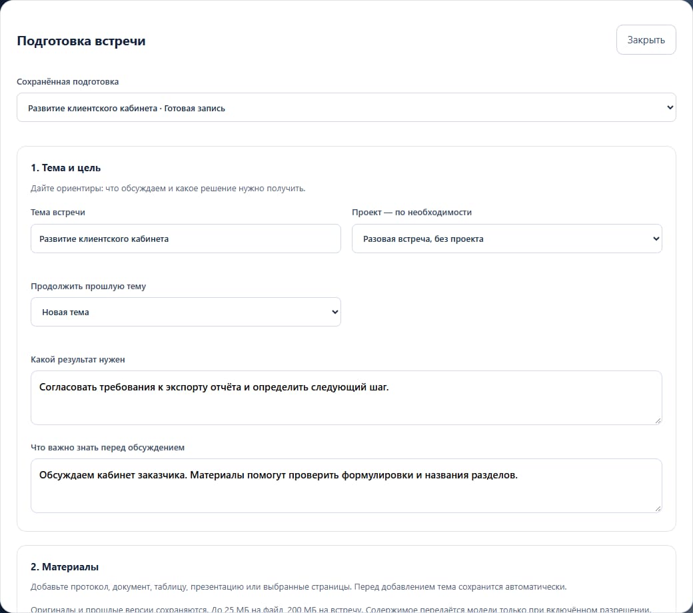Viewport: 693px width, 613px height.
Task: Click the Подготовка встречи title
Action: pyautogui.click(x=81, y=41)
